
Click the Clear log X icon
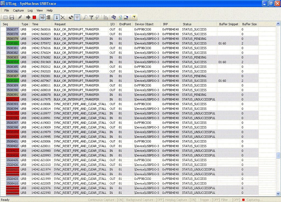point(63,17)
